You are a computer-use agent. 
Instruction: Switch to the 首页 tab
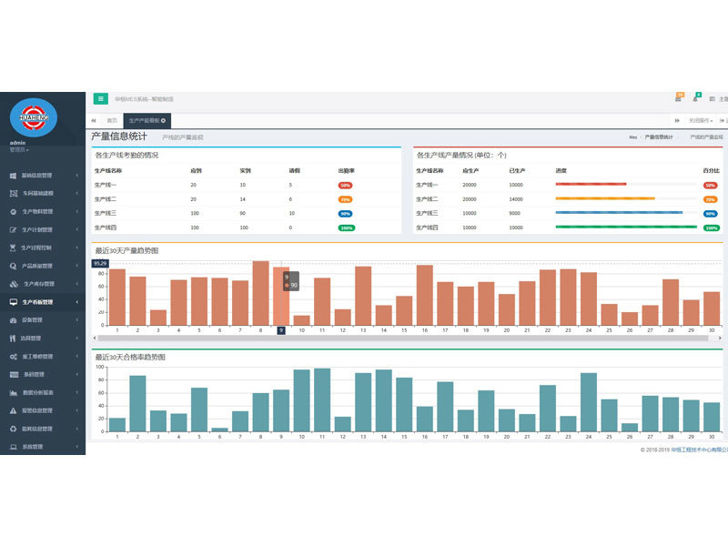point(112,120)
